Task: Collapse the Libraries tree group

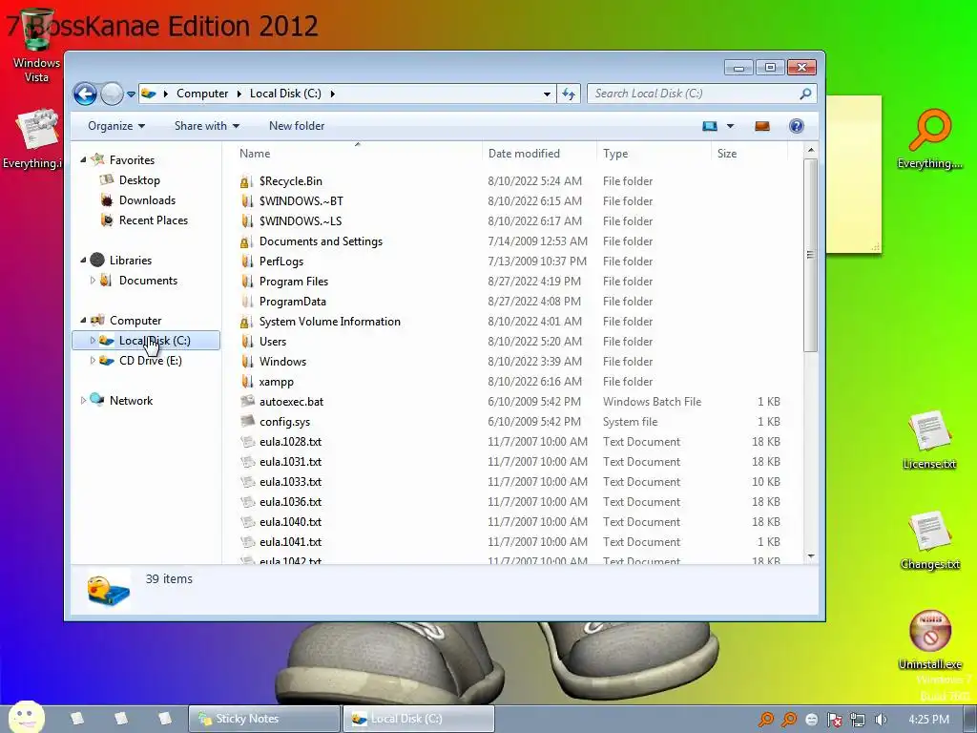Action: coord(83,261)
